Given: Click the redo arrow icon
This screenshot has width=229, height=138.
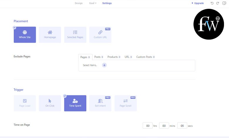Looking at the screenshot, I should click(x=218, y=3).
